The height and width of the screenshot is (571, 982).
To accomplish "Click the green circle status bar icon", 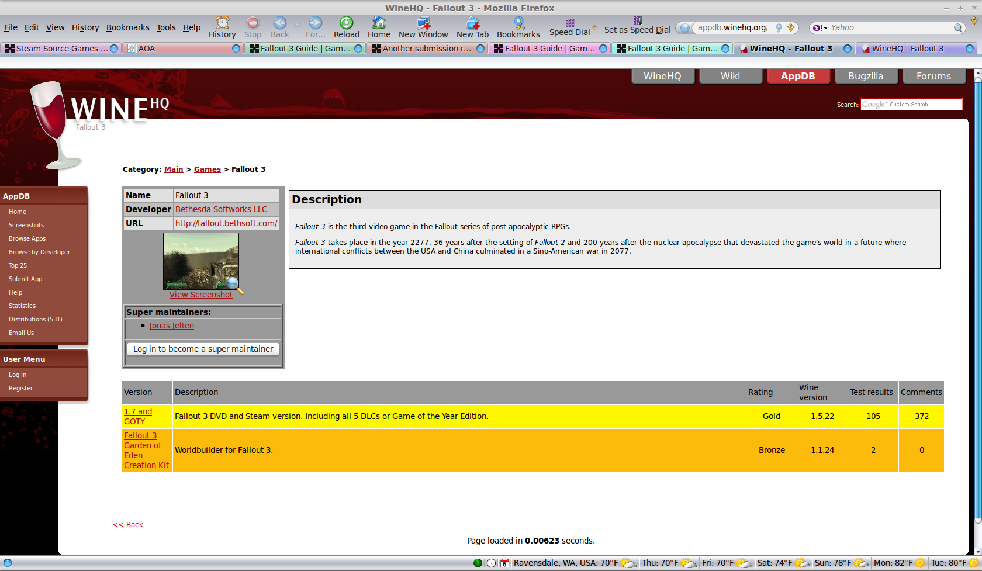I will point(478,563).
